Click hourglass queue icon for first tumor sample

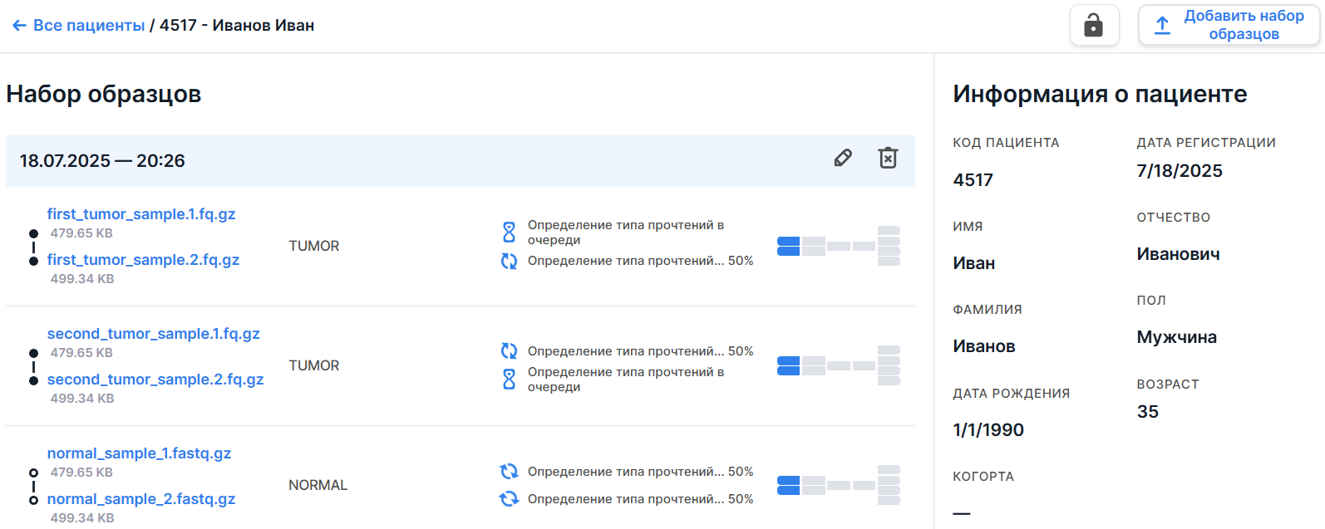(x=509, y=233)
